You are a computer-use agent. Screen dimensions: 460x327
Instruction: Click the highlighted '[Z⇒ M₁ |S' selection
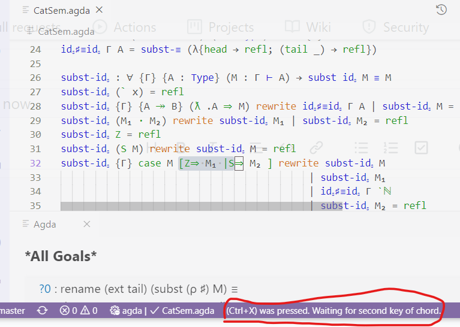[206, 163]
